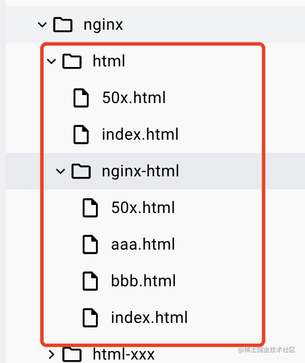The height and width of the screenshot is (363, 305).
Task: Click file icon of aaa.html
Action: 90,244
